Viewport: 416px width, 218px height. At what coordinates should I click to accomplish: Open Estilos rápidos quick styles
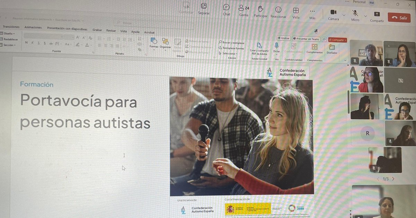click(178, 45)
